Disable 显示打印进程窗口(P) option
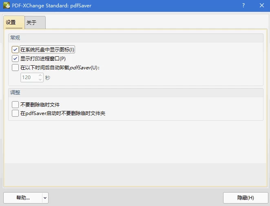The image size is (270, 206). 15,58
